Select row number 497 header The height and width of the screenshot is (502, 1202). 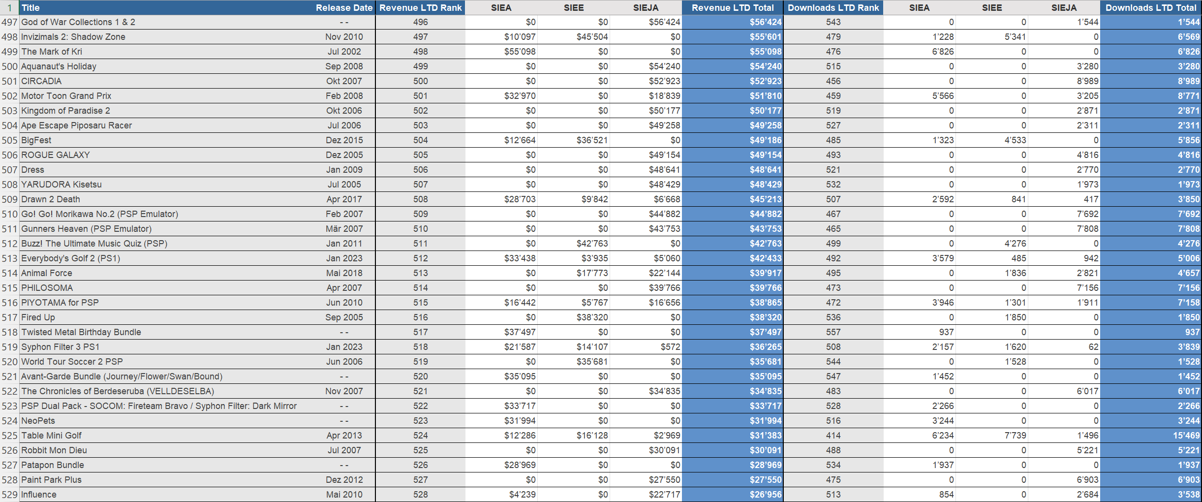click(x=9, y=22)
